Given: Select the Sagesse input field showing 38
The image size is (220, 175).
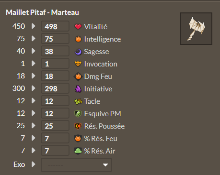Looking at the screenshot, I should [x=55, y=51].
